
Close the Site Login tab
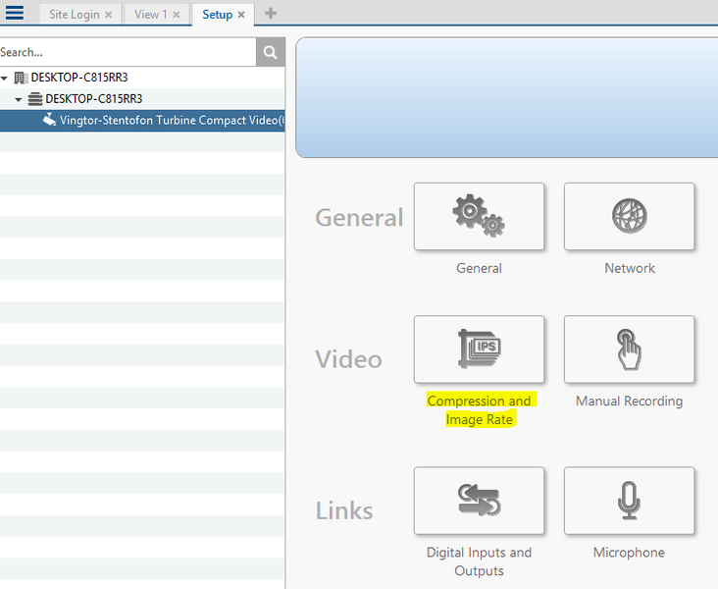tap(109, 15)
